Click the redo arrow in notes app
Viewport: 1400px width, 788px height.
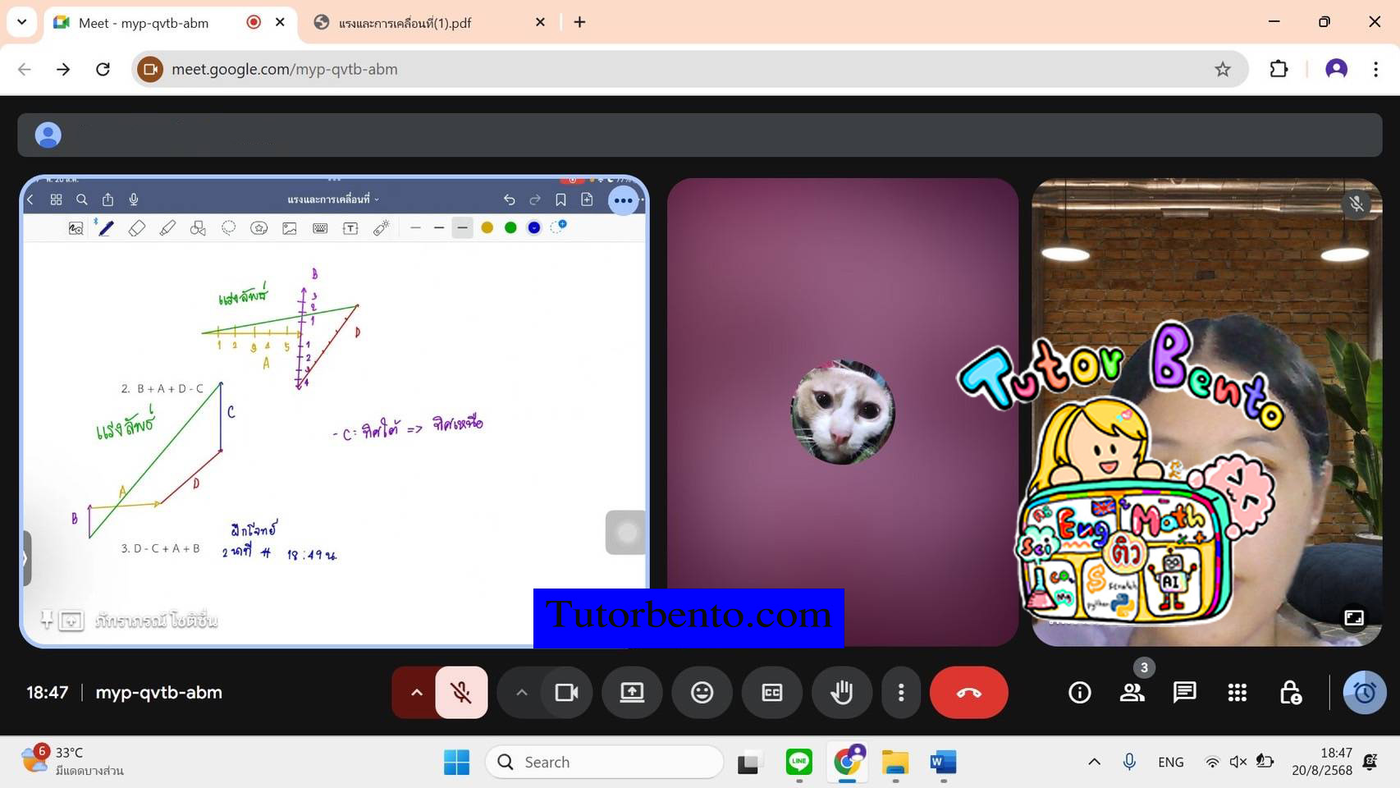click(535, 199)
